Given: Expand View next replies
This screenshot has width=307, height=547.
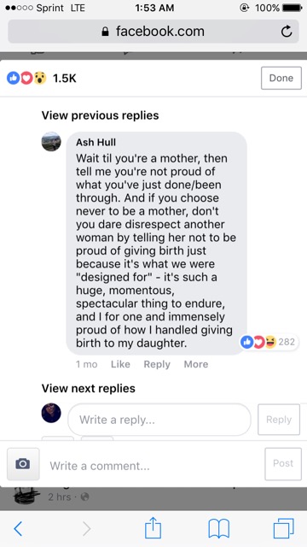Looking at the screenshot, I should pos(88,388).
